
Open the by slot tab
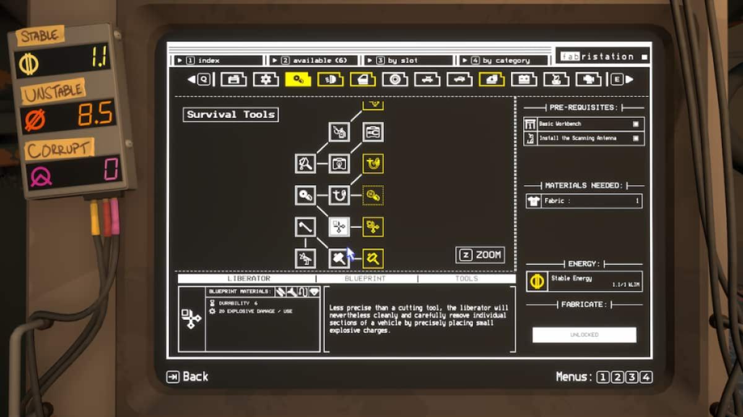(x=409, y=61)
